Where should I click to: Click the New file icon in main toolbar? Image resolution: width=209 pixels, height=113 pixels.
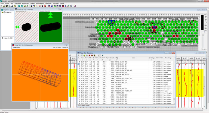tap(2, 5)
